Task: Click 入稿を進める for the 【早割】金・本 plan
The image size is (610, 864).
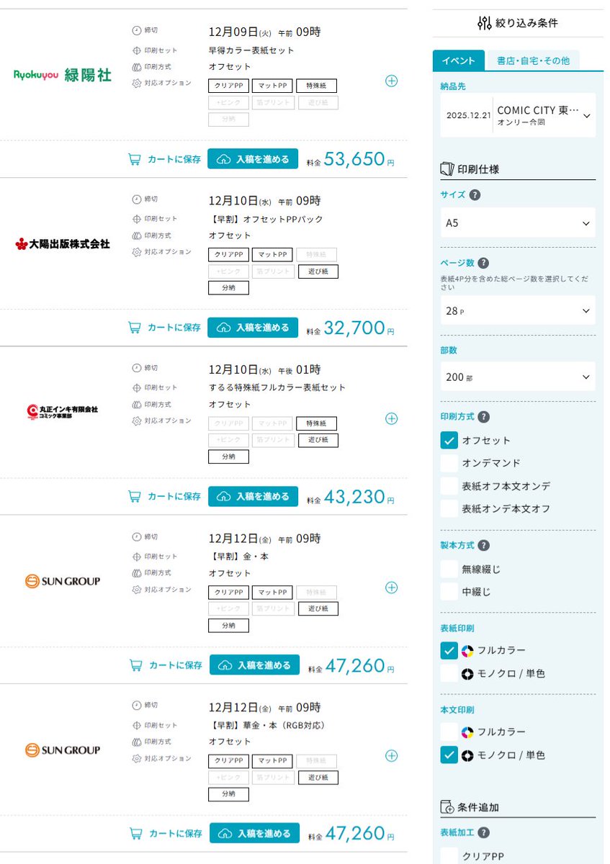Action: [x=254, y=665]
